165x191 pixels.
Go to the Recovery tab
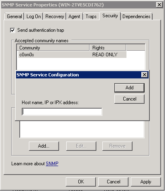[55, 16]
